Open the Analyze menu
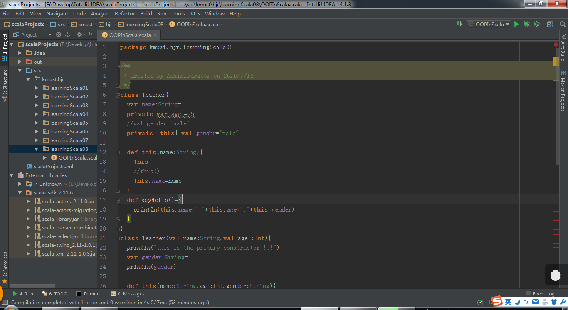 click(x=100, y=13)
